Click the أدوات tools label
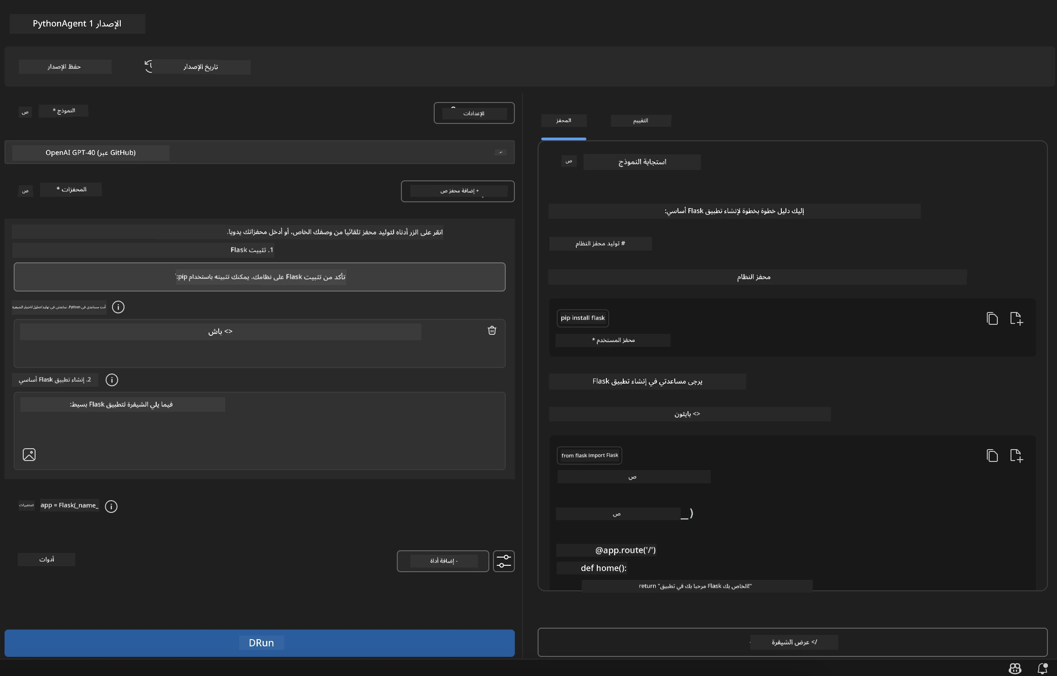This screenshot has height=676, width=1057. coord(46,560)
